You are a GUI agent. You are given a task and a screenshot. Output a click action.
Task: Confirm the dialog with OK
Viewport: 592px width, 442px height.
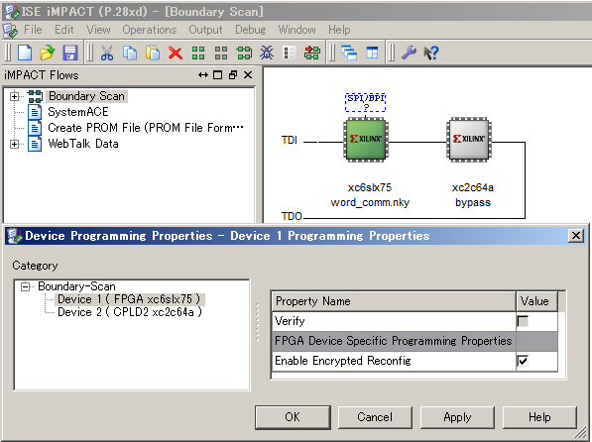293,417
